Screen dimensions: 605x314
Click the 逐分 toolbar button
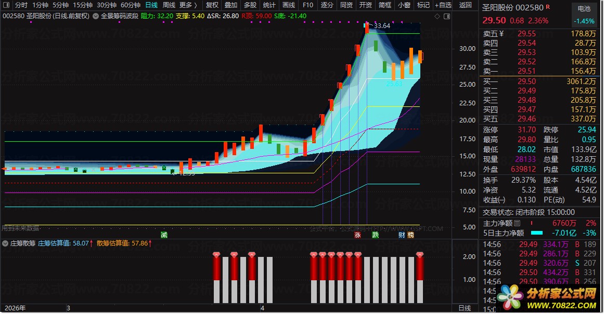[327, 5]
